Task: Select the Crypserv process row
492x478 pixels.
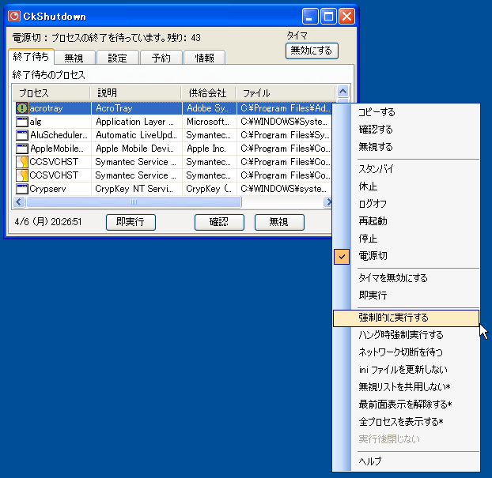Action: click(x=172, y=189)
